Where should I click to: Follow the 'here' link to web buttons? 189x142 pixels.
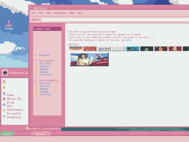pyautogui.click(x=128, y=40)
